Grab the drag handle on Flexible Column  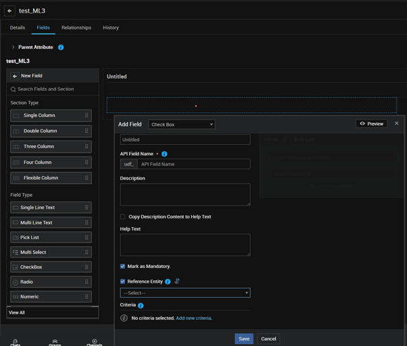[x=86, y=178]
